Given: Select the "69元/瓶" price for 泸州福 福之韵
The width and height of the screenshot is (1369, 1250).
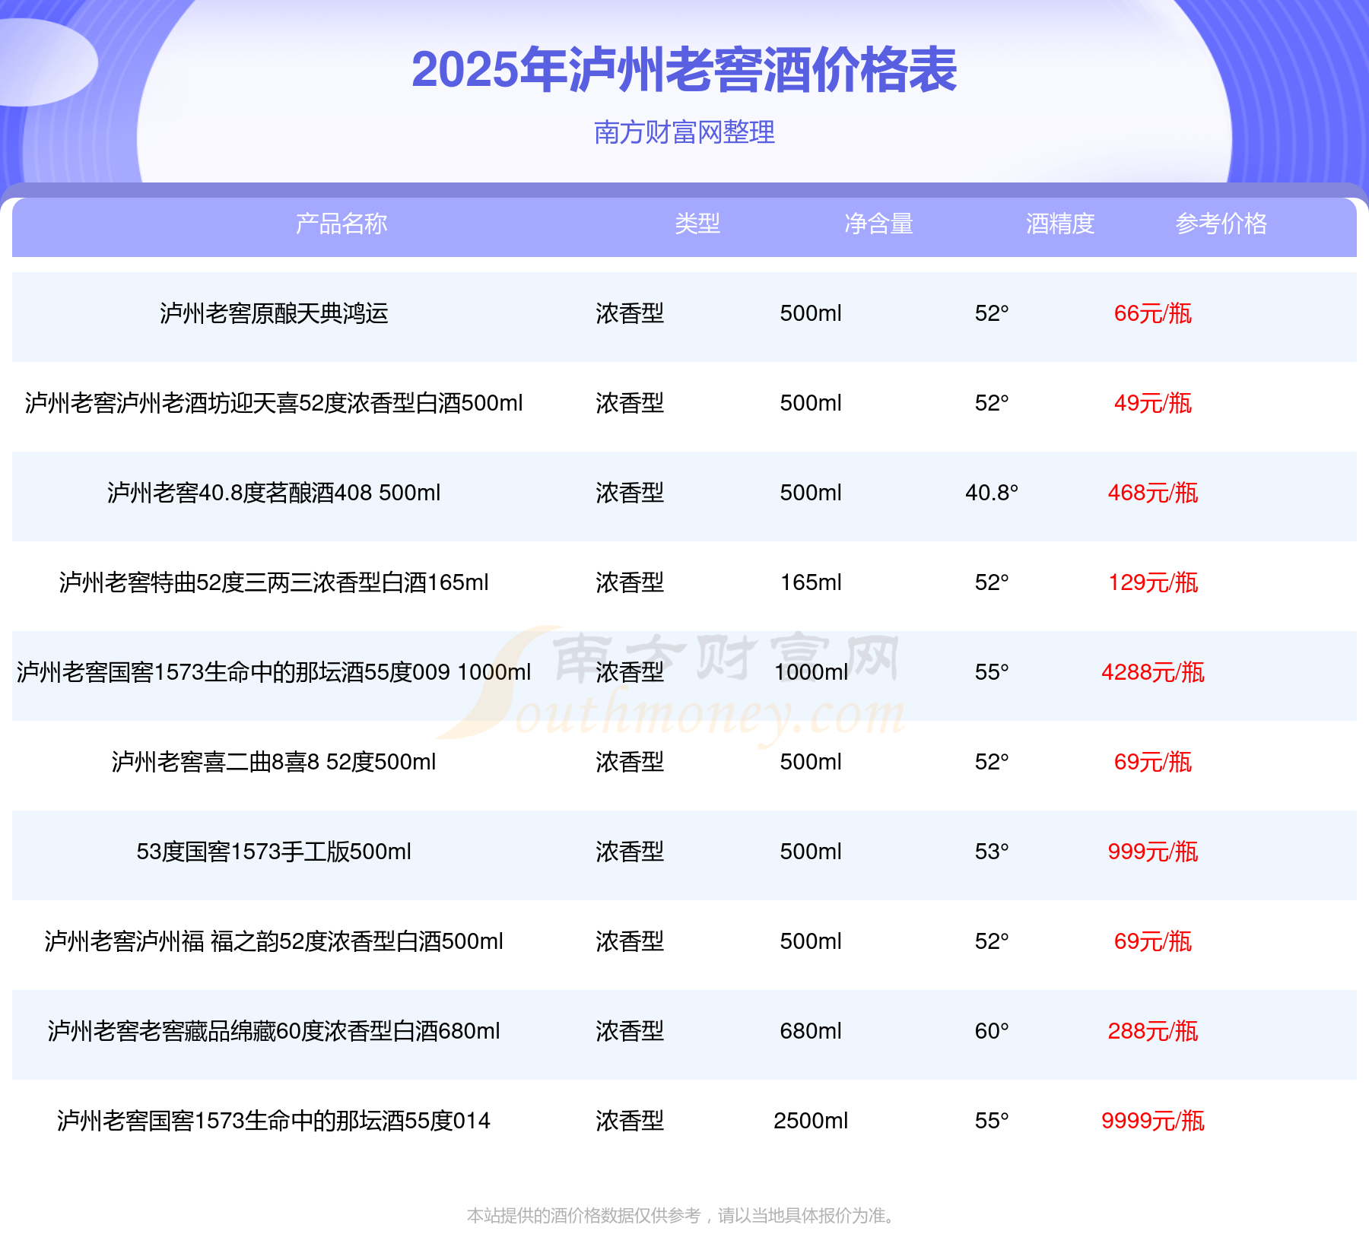Looking at the screenshot, I should (x=1153, y=941).
